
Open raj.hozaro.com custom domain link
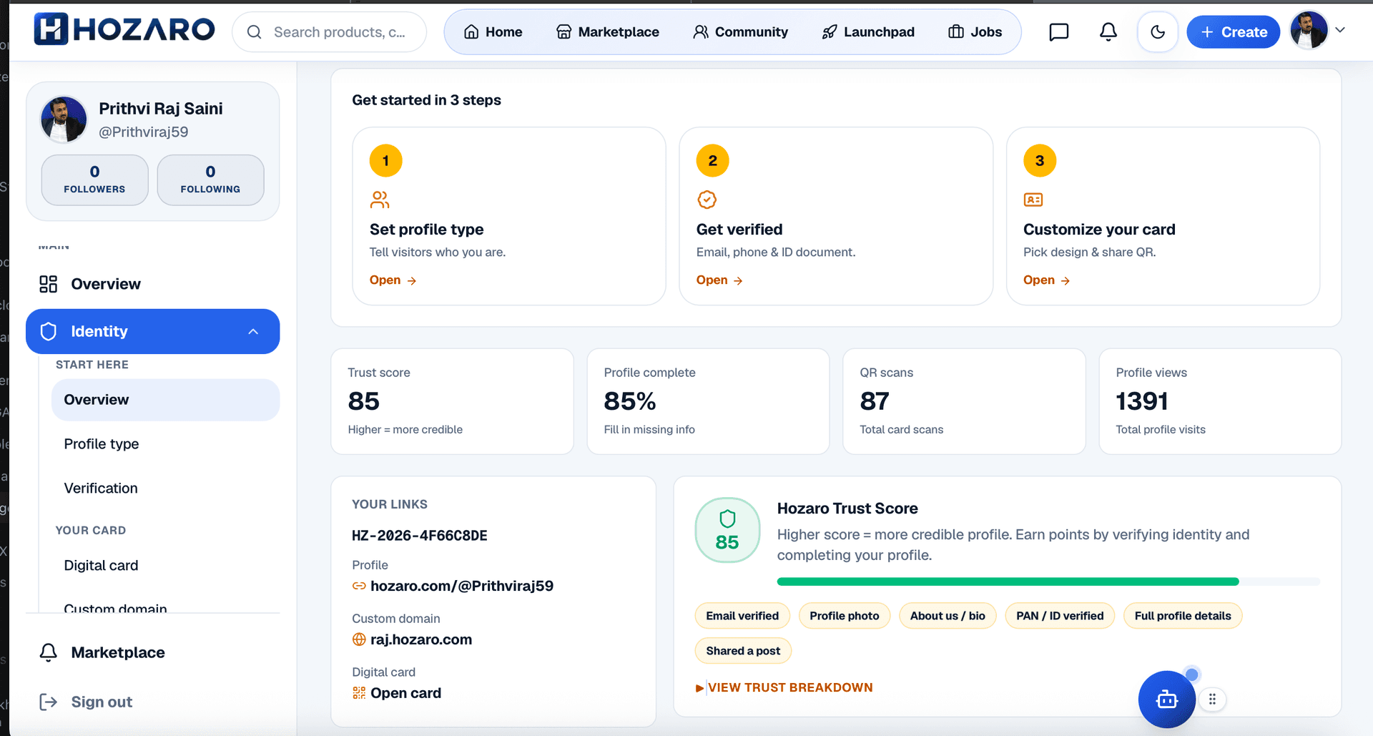click(421, 639)
